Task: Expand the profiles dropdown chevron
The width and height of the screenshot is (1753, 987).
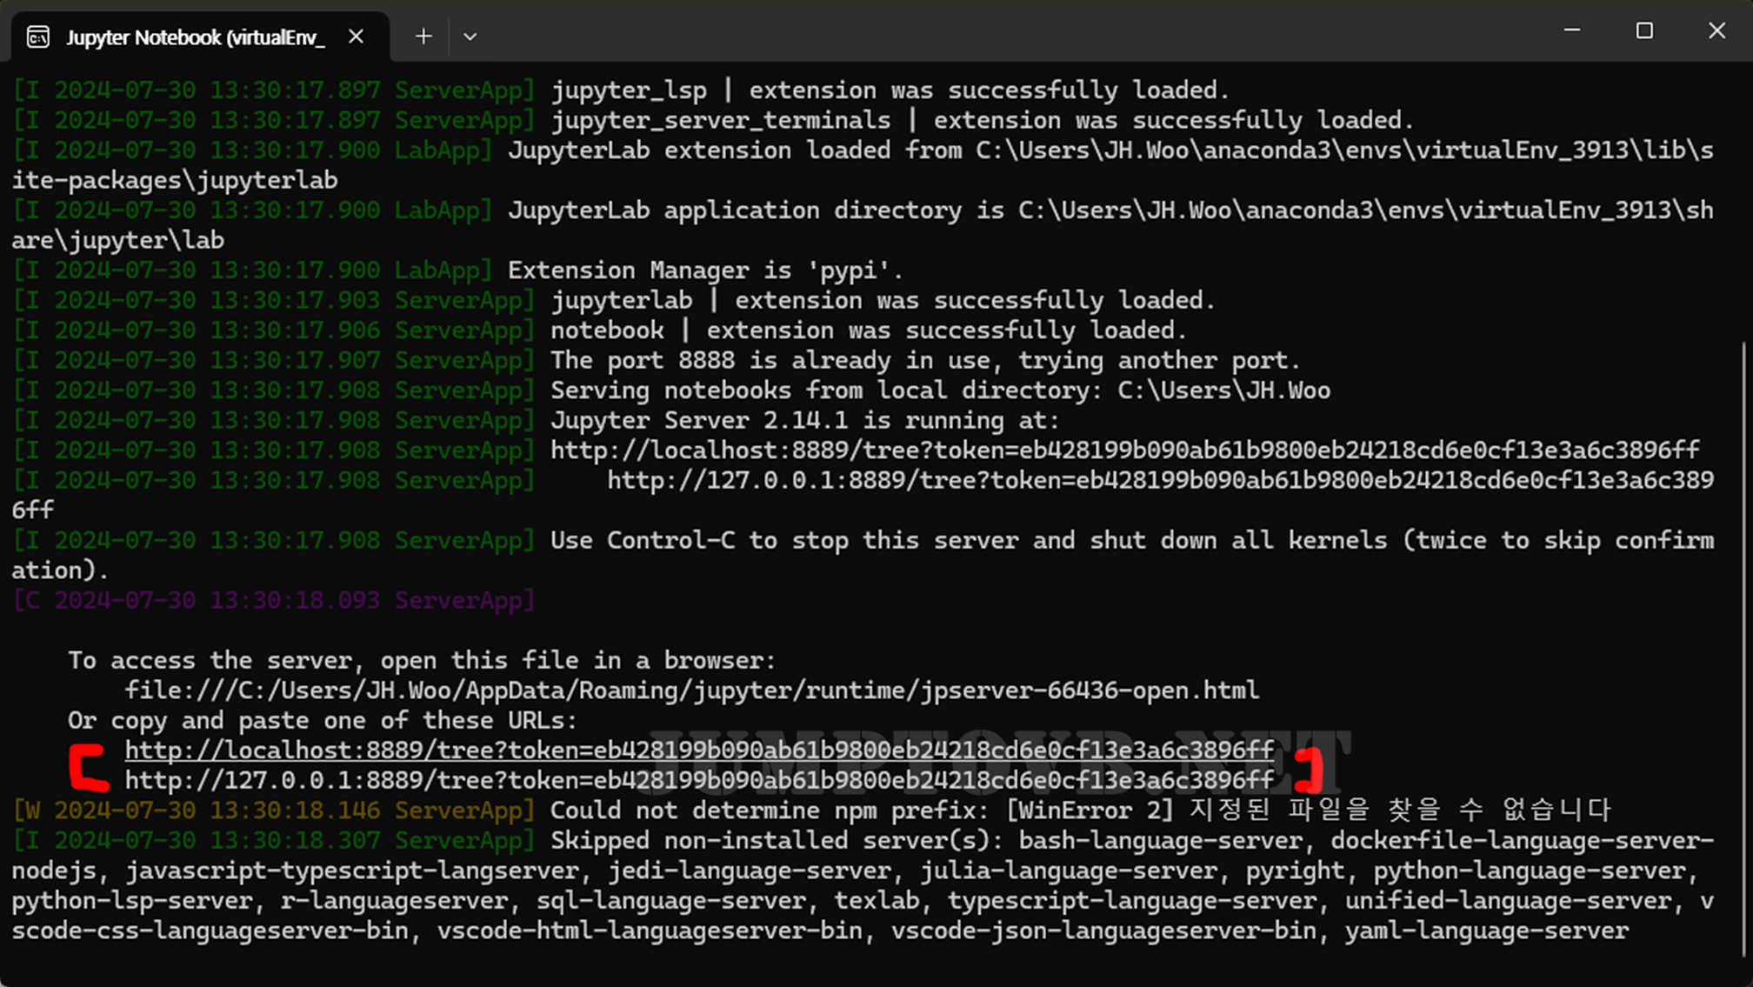Action: (x=470, y=37)
